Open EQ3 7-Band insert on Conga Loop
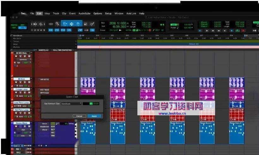The width and height of the screenshot is (259, 155). click(x=44, y=90)
